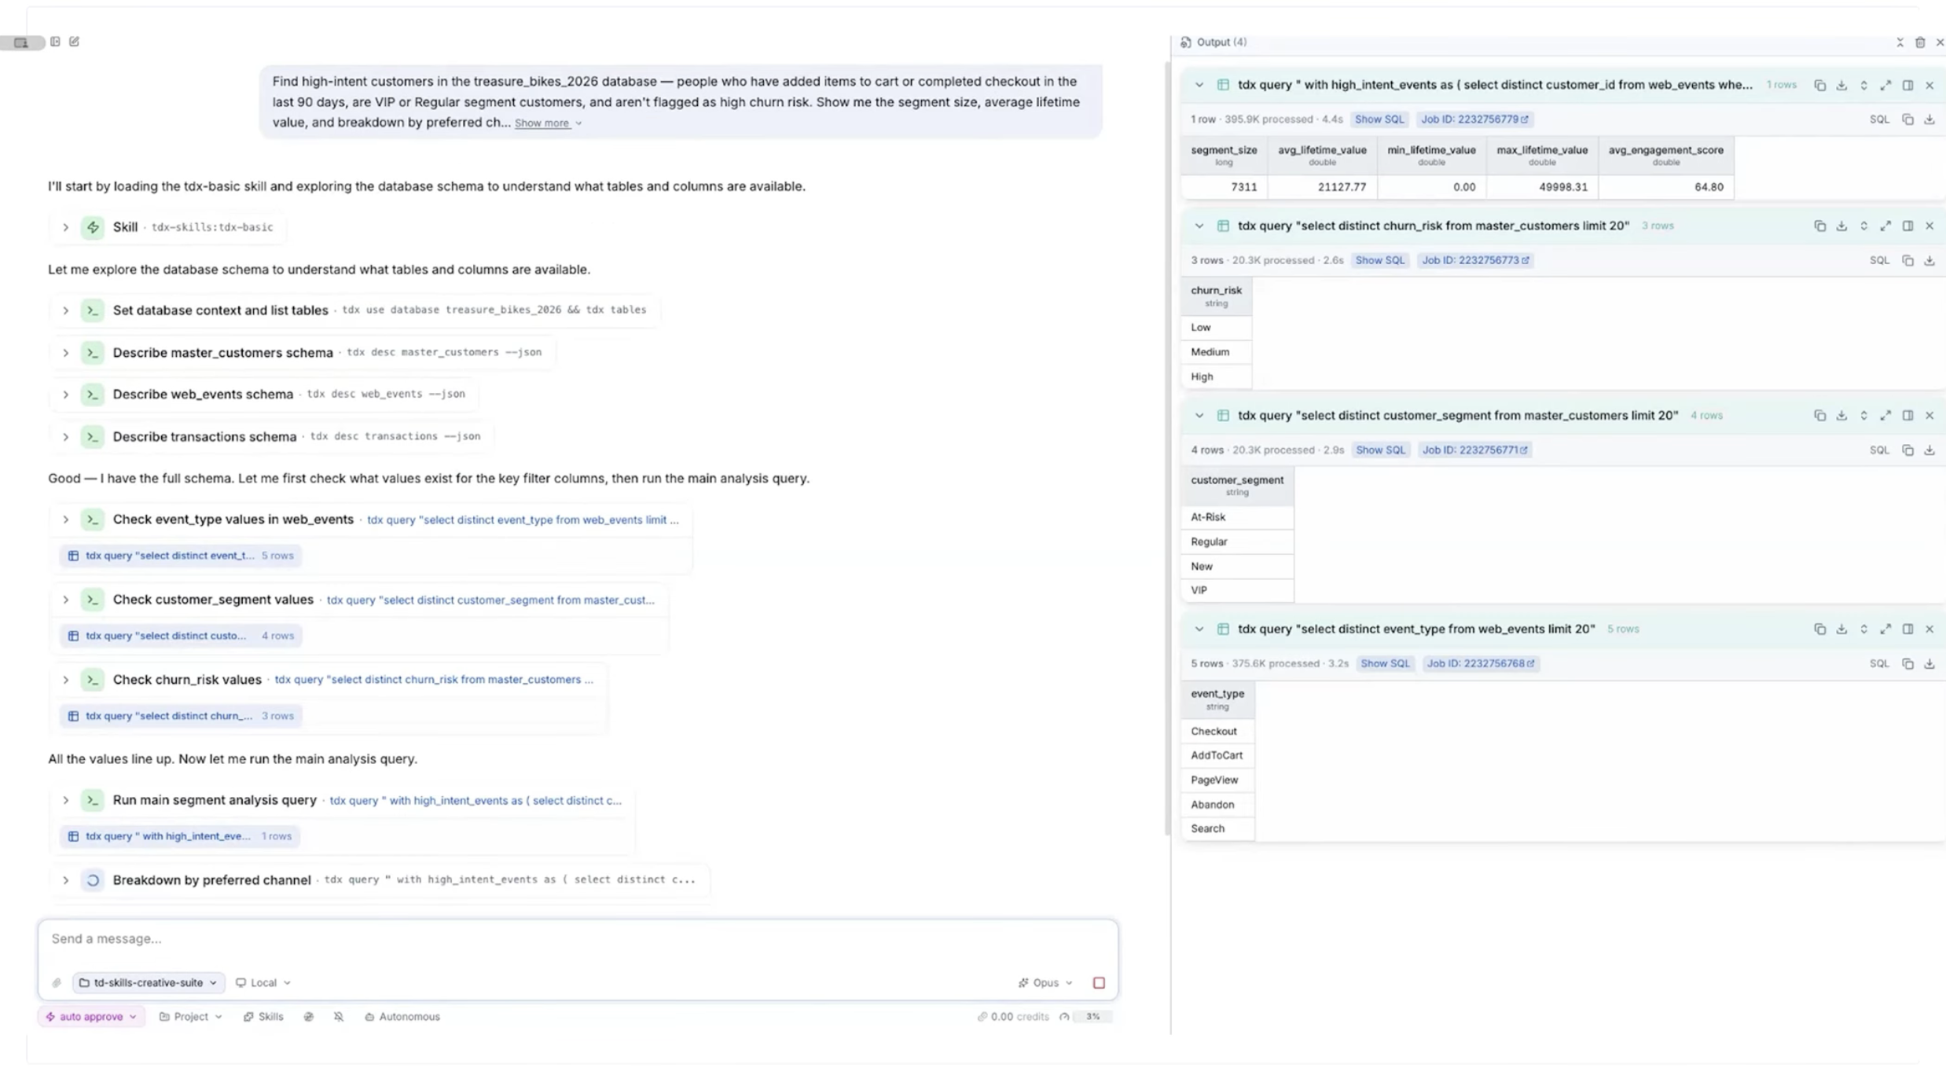This screenshot has height=1072, width=1946.
Task: Click the attach file paperclip icon
Action: coord(57,982)
